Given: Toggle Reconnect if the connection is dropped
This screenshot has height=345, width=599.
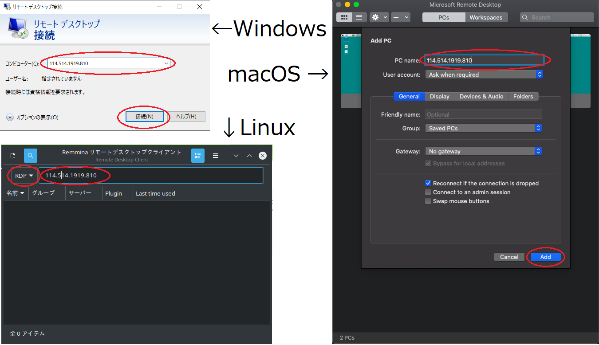Looking at the screenshot, I should coord(428,183).
